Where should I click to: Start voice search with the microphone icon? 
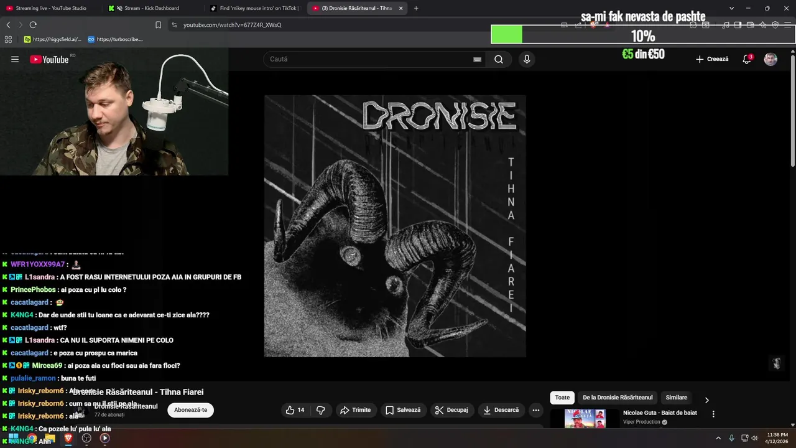click(x=527, y=59)
